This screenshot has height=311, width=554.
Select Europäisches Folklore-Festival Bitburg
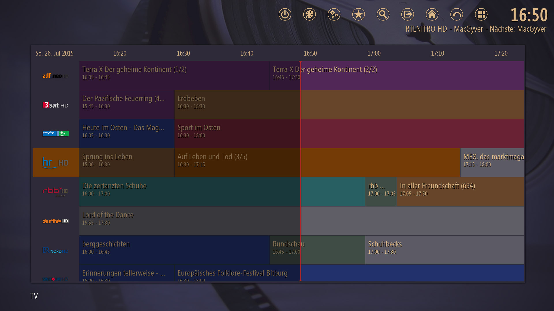(349, 273)
